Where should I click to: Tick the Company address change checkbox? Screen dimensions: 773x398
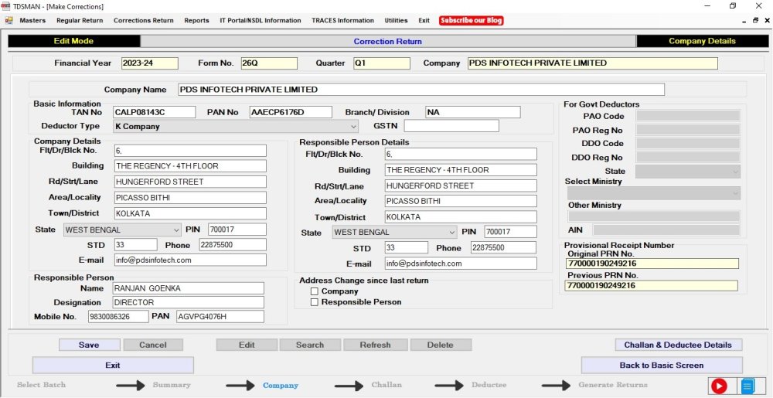click(x=315, y=291)
